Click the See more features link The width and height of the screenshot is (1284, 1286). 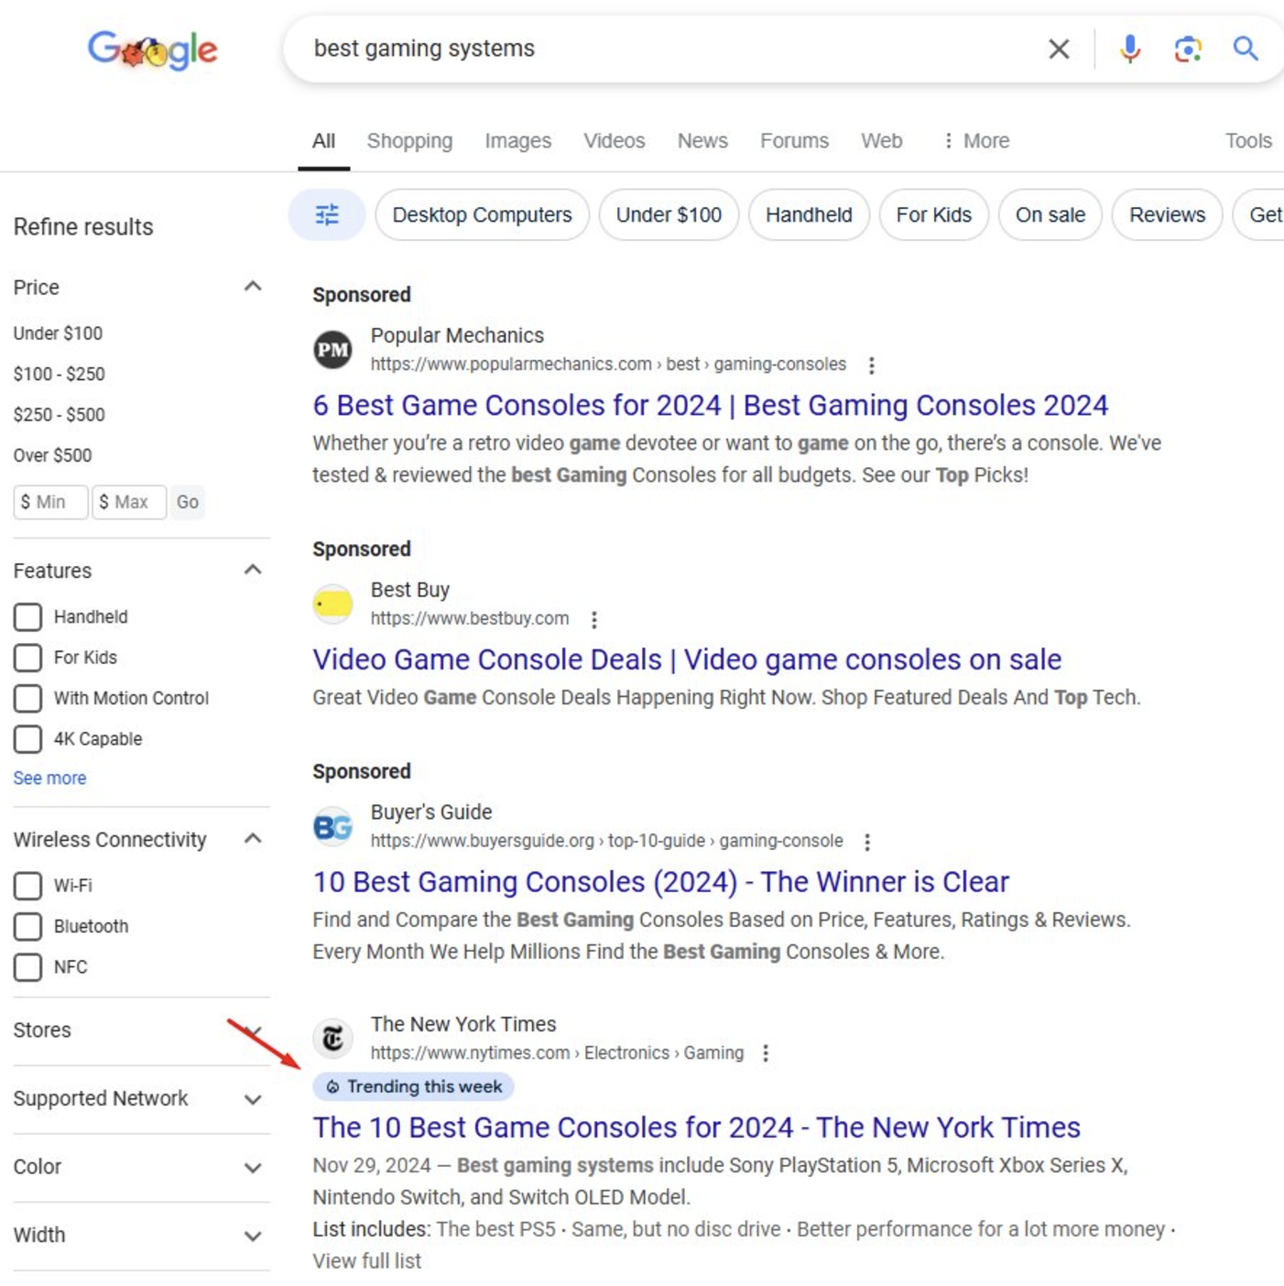[x=49, y=778]
